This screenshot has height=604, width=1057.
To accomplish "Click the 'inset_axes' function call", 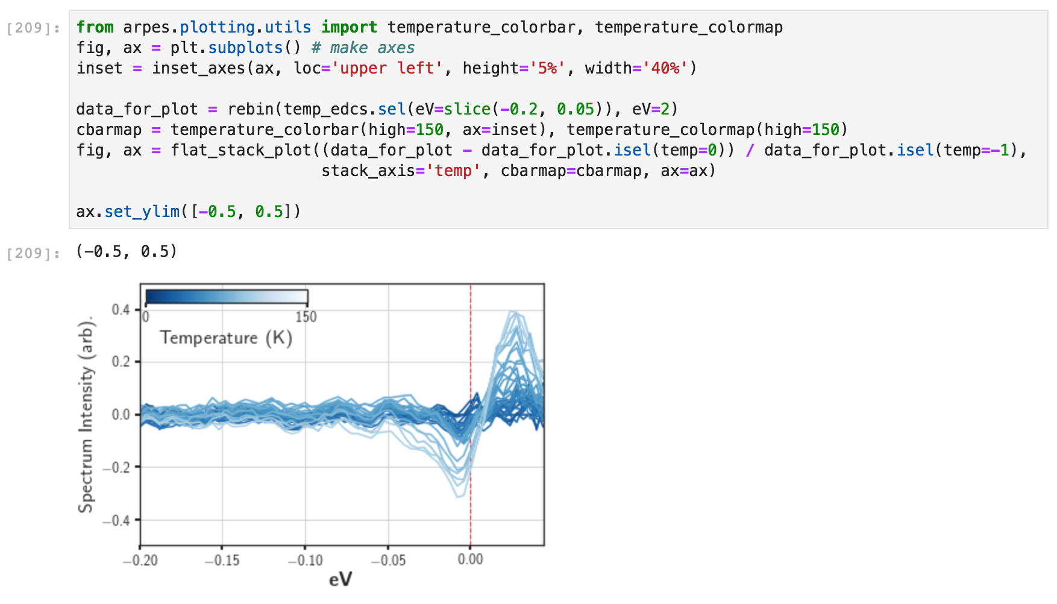I will tap(199, 68).
